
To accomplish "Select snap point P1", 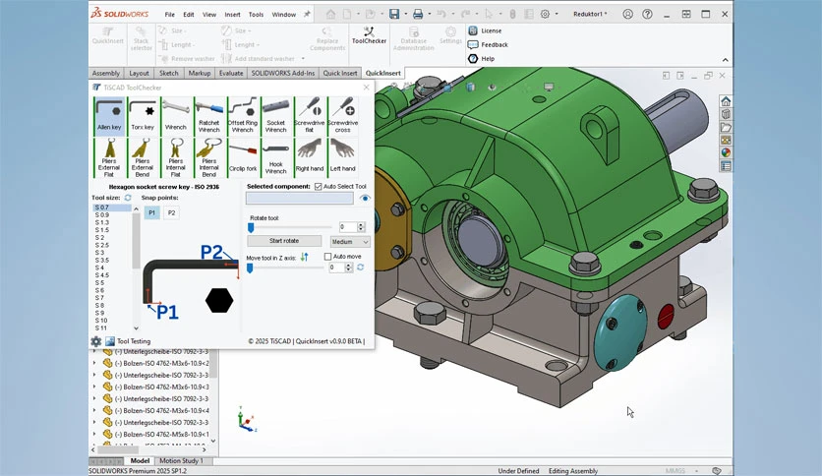I will pyautogui.click(x=152, y=212).
